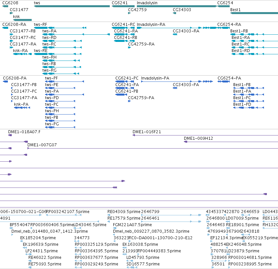278x269 pixels.
Task: Select EST LD23879.5prime
Action: pyautogui.click(x=243, y=251)
